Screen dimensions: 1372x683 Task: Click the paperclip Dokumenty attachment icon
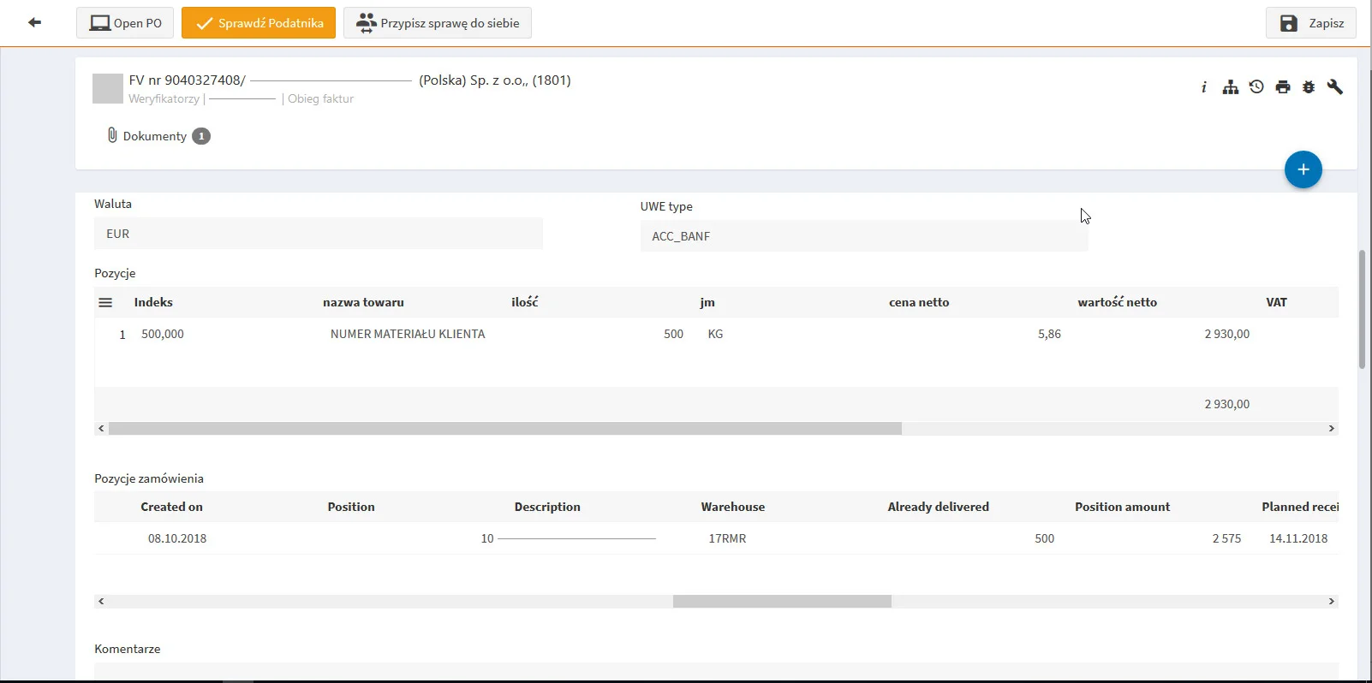pos(112,135)
